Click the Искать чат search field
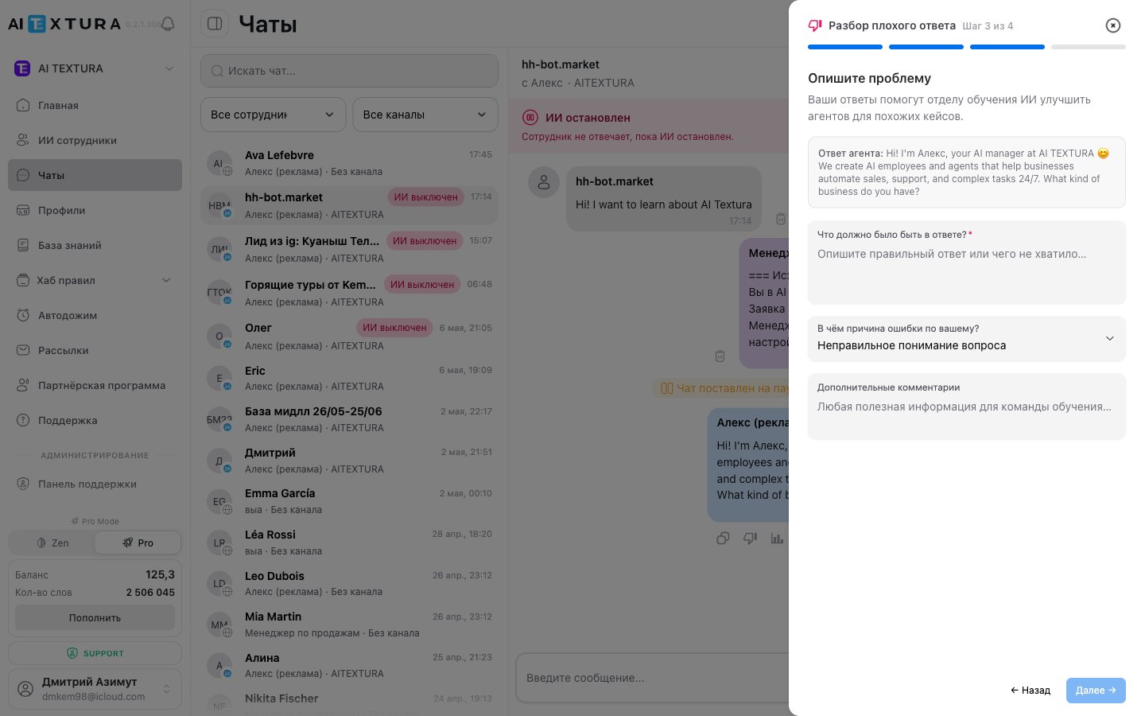 click(x=349, y=71)
